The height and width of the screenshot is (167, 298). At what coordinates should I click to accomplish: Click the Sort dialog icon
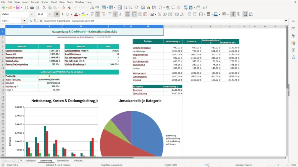pos(120,8)
